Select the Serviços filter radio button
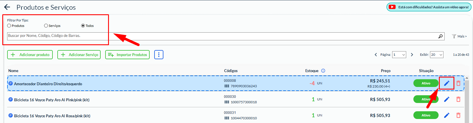Screen dimensions: 473x123 point(46,26)
